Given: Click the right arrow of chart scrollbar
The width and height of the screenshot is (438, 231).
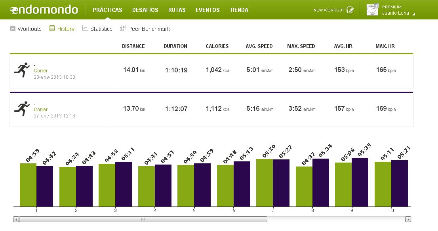Looking at the screenshot, I should pyautogui.click(x=408, y=219).
